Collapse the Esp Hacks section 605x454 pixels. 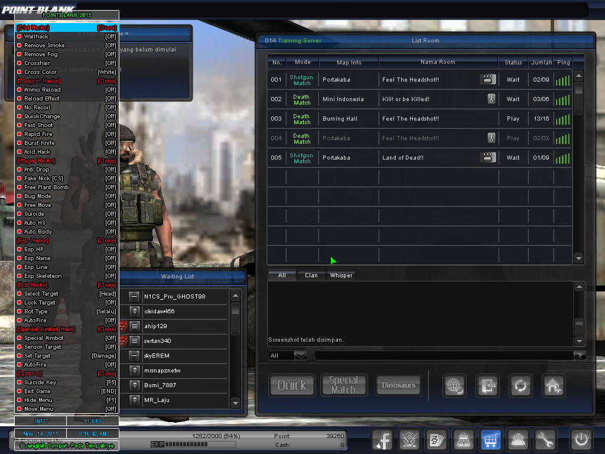click(107, 241)
